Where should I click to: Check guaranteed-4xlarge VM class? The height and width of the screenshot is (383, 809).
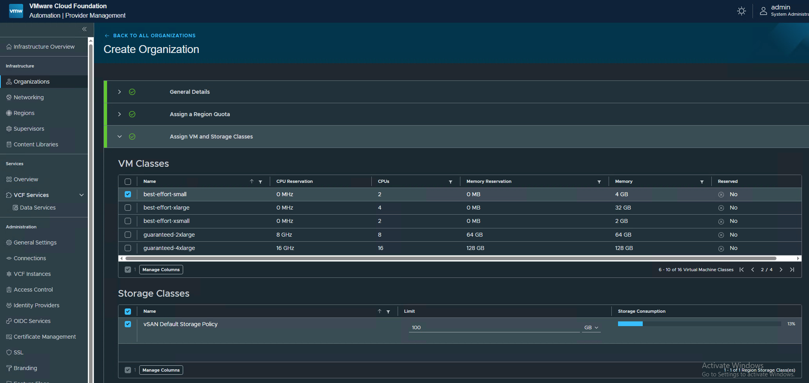128,248
